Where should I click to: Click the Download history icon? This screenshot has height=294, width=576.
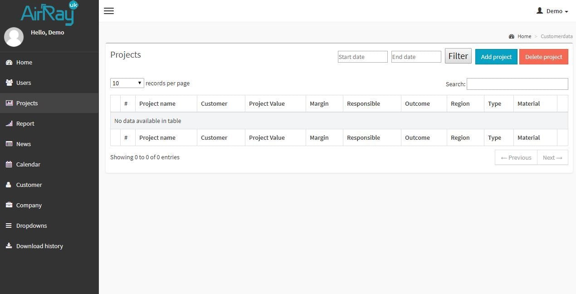click(x=9, y=246)
